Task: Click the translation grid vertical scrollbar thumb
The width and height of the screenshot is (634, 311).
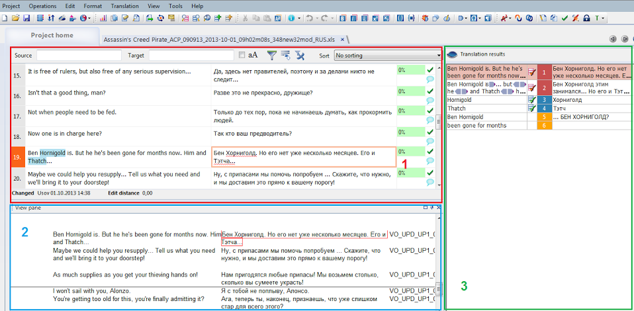Action: [439, 122]
